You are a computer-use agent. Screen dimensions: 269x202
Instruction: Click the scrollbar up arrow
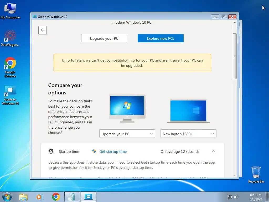click(235, 22)
